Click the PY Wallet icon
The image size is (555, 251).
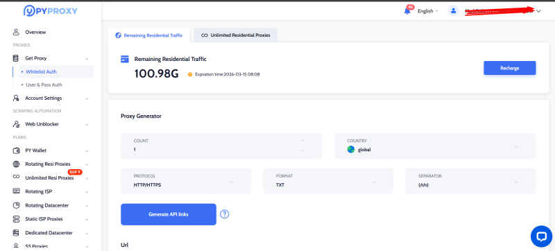[16, 150]
